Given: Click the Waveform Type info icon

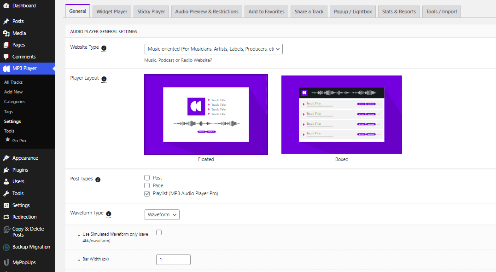Looking at the screenshot, I should (x=109, y=214).
